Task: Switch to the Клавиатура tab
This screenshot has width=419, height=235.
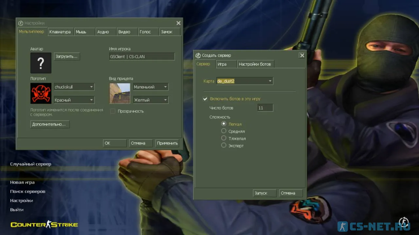Action: coord(60,32)
